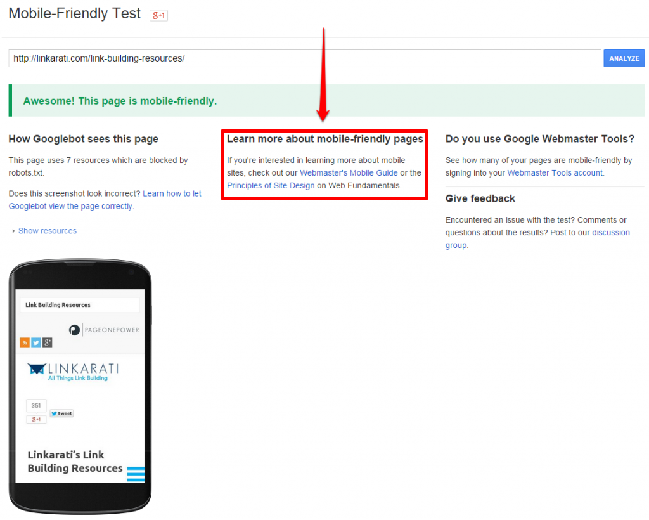
Task: Click the 'Link Building Resources' bar in preview
Action: tap(79, 305)
